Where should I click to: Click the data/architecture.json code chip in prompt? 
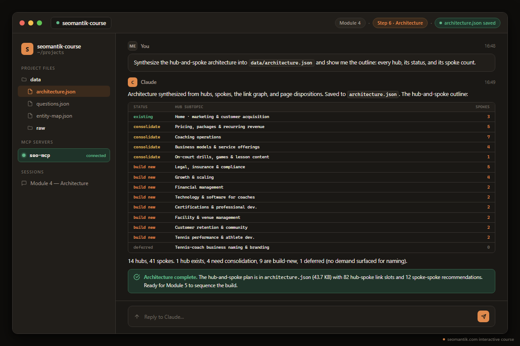pyautogui.click(x=282, y=63)
